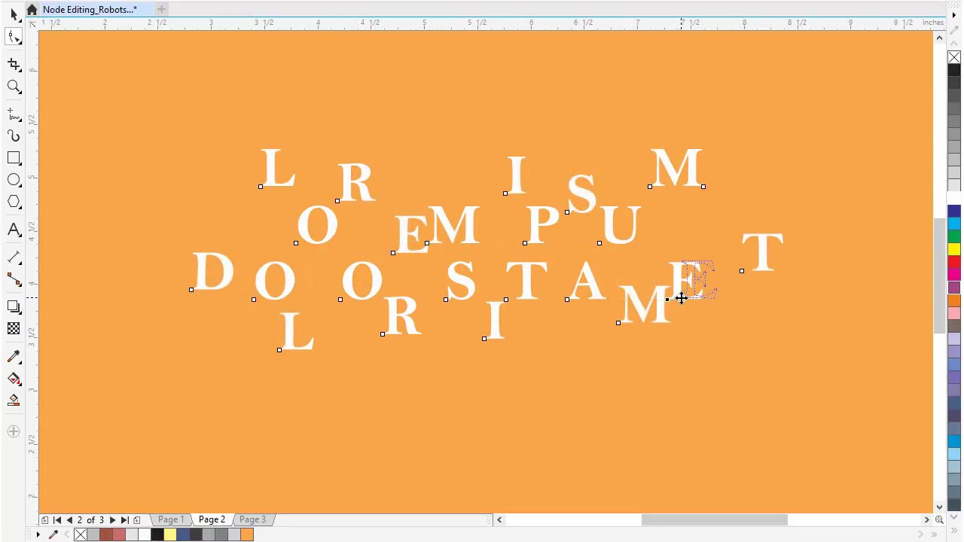Choose the yellow swatch in document palette

click(170, 534)
